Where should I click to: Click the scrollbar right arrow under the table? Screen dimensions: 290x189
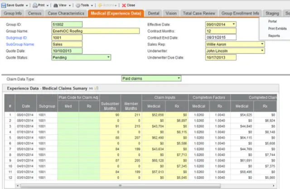point(274,185)
